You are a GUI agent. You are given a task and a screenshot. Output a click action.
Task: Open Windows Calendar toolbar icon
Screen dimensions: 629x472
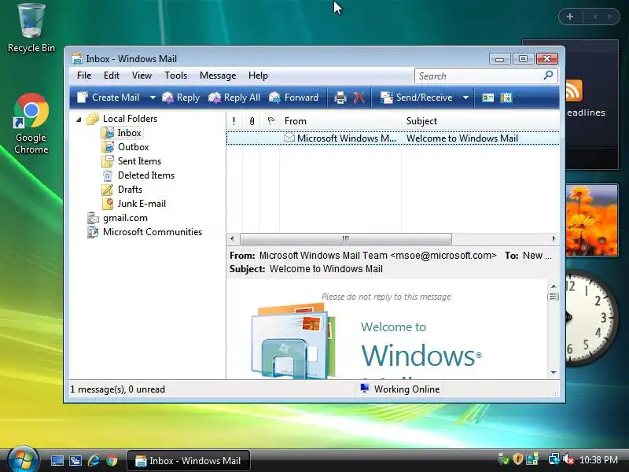[506, 98]
